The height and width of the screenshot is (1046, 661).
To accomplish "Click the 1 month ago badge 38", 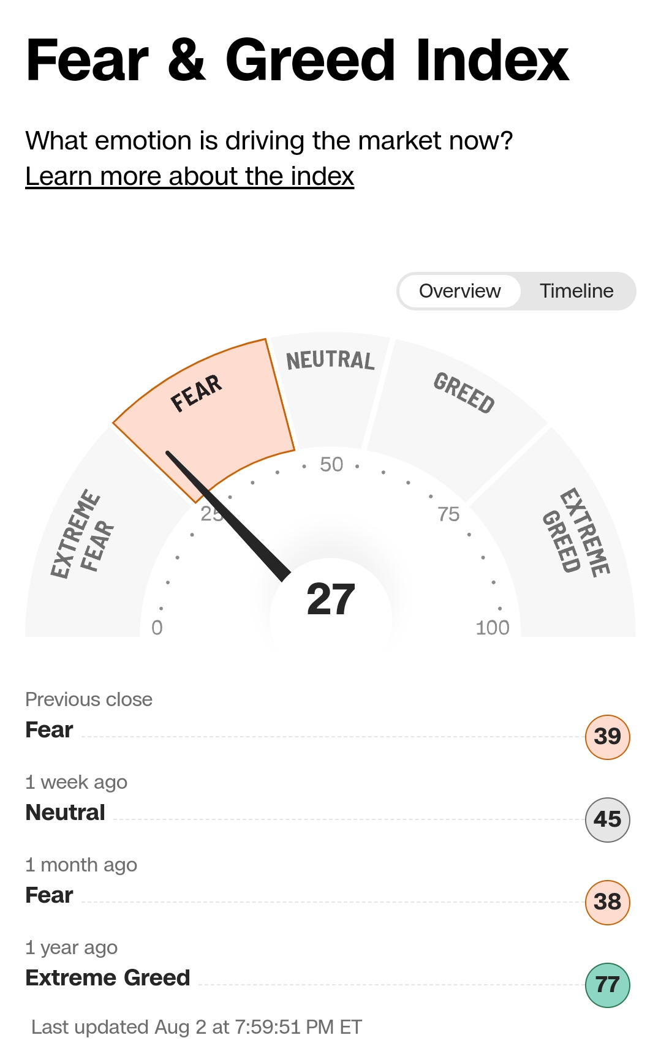I will click(607, 902).
